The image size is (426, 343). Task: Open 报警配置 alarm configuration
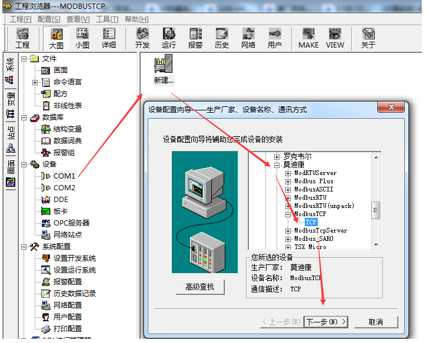tap(68, 282)
